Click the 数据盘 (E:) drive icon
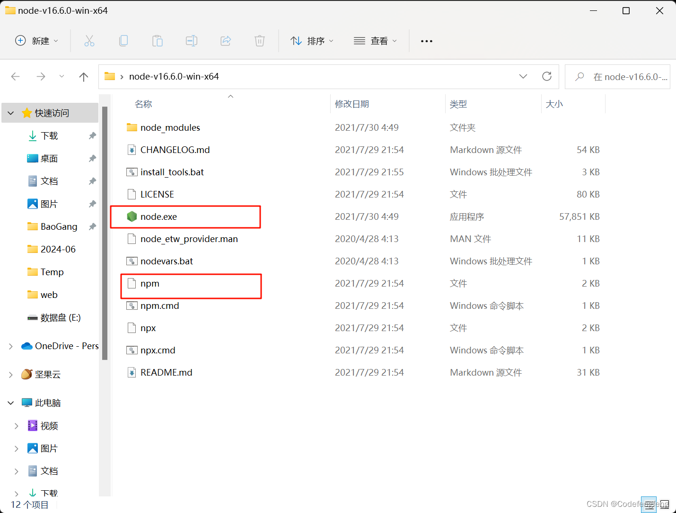The image size is (676, 513). (x=33, y=318)
